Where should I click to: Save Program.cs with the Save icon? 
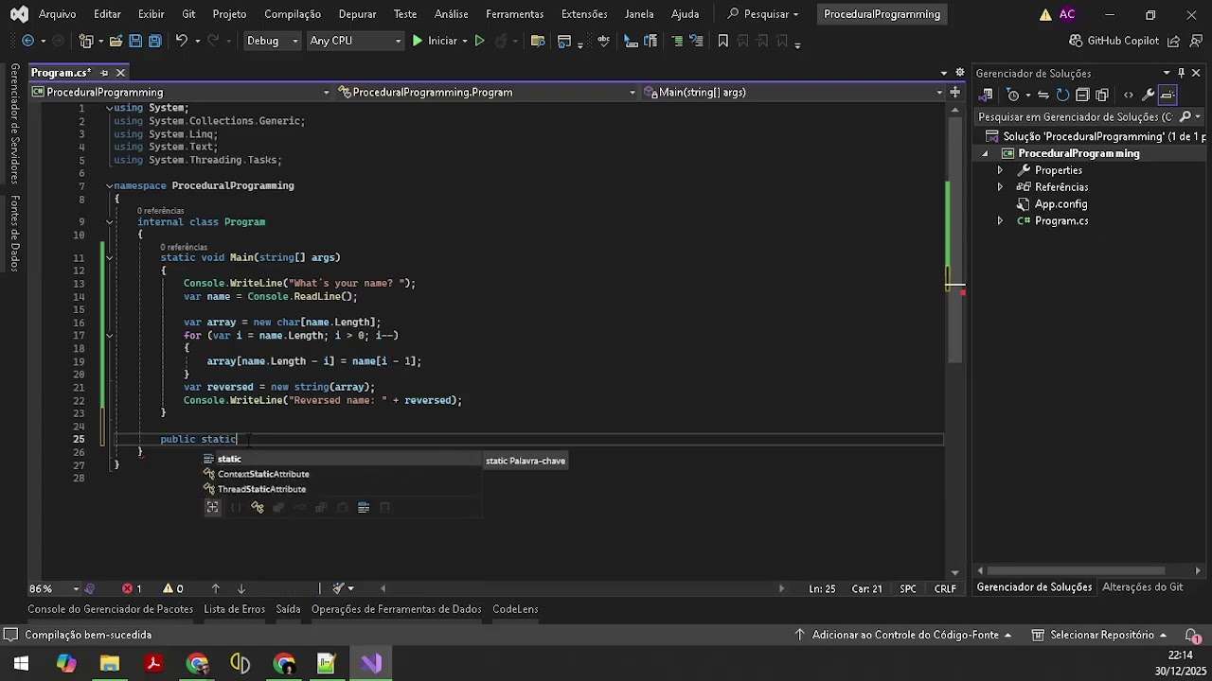click(x=135, y=41)
